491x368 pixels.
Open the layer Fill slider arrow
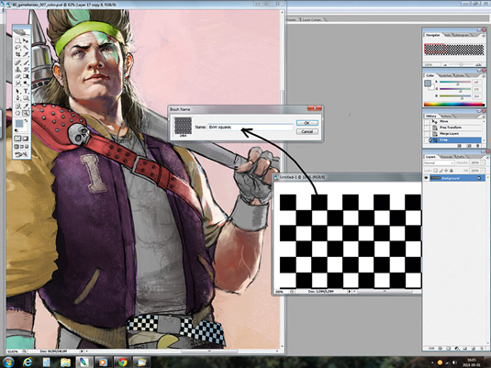click(483, 171)
